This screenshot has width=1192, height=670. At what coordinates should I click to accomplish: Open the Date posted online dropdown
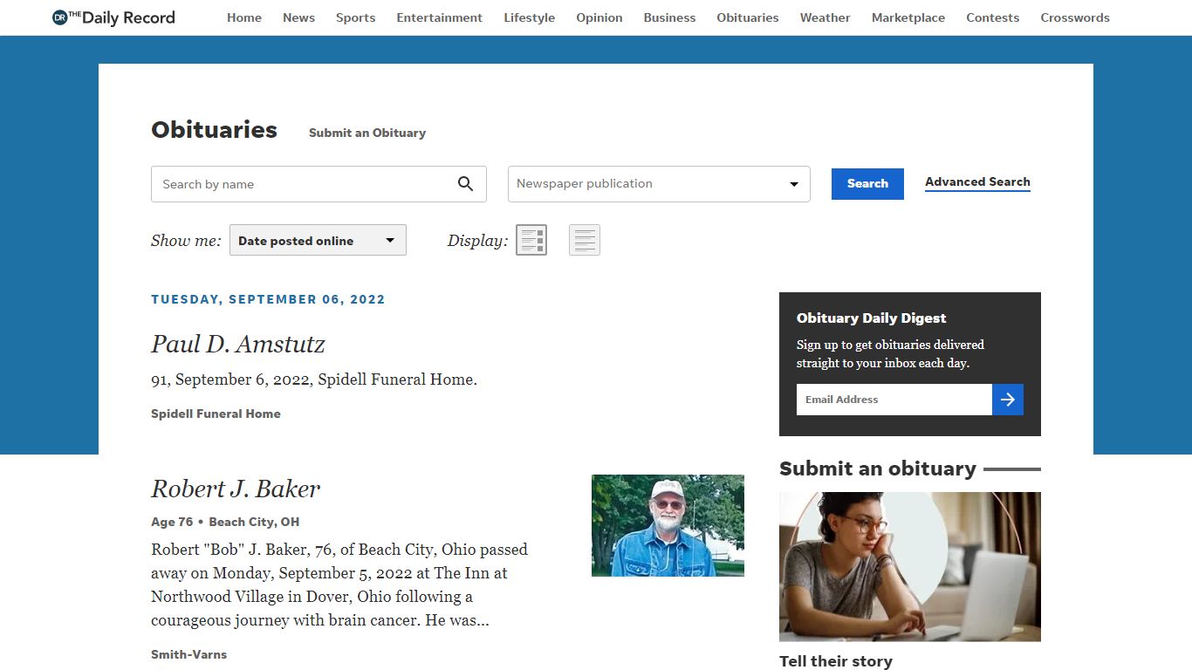pyautogui.click(x=318, y=241)
